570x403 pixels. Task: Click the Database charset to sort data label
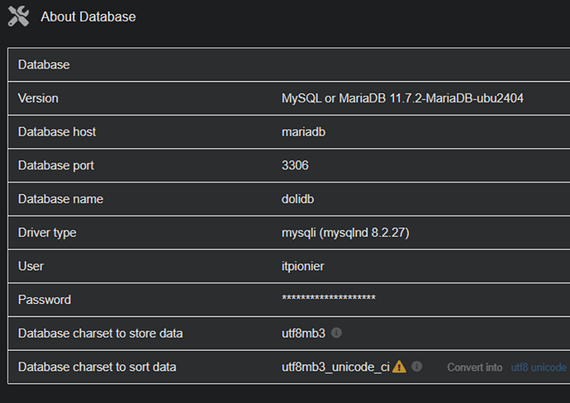[97, 367]
